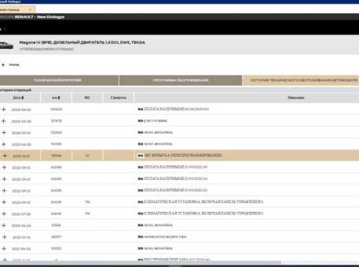This screenshot has height=267, width=359.
Task: Click the Описание column header
Action: [x=295, y=98]
